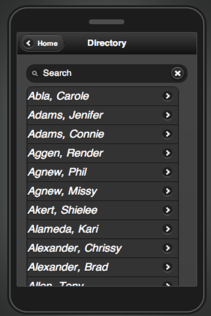
Task: Click arrow icon beside Abla, Carole
Action: point(167,96)
